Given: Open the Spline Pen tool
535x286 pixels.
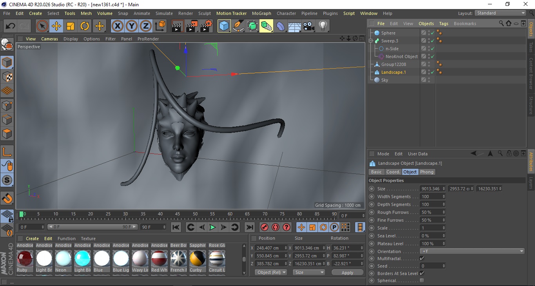Looking at the screenshot, I should tap(238, 26).
